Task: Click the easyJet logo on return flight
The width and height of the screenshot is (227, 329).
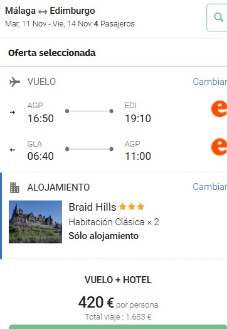Action: (219, 147)
